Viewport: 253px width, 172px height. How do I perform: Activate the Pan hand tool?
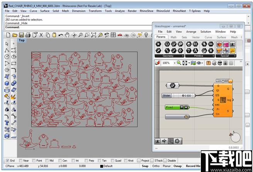pyautogui.click(x=67, y=35)
